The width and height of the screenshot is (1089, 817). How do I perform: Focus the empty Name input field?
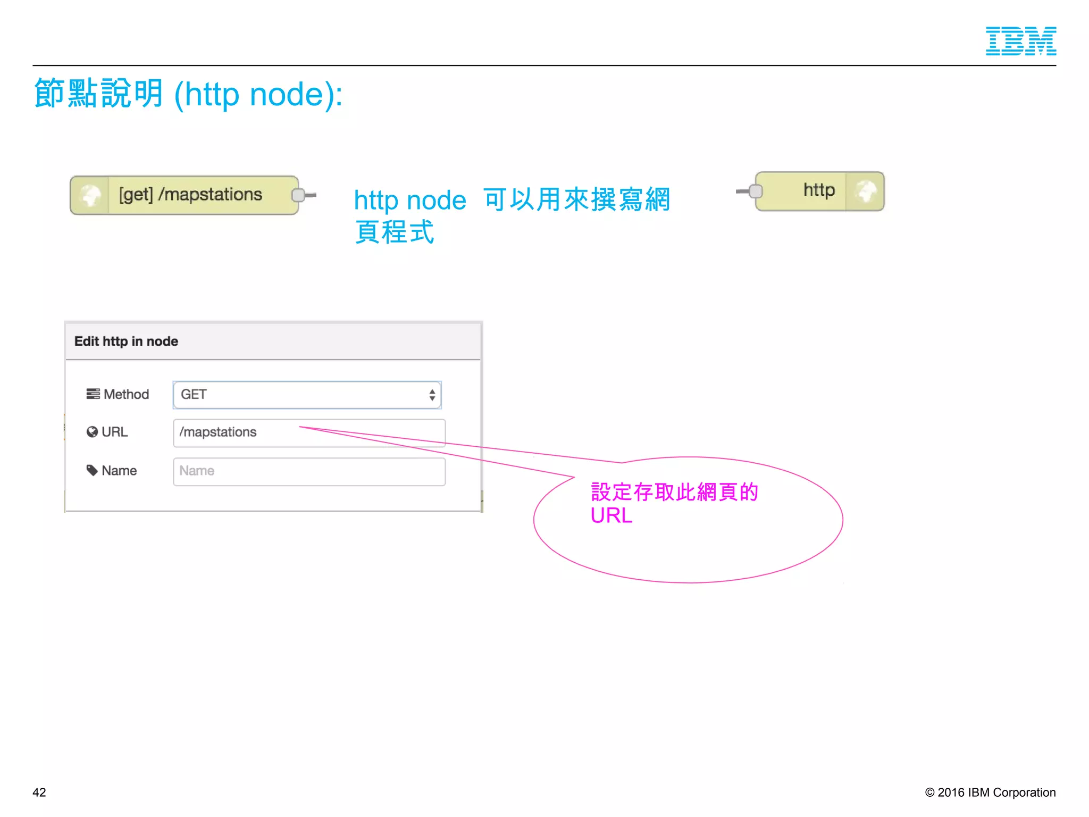point(309,471)
